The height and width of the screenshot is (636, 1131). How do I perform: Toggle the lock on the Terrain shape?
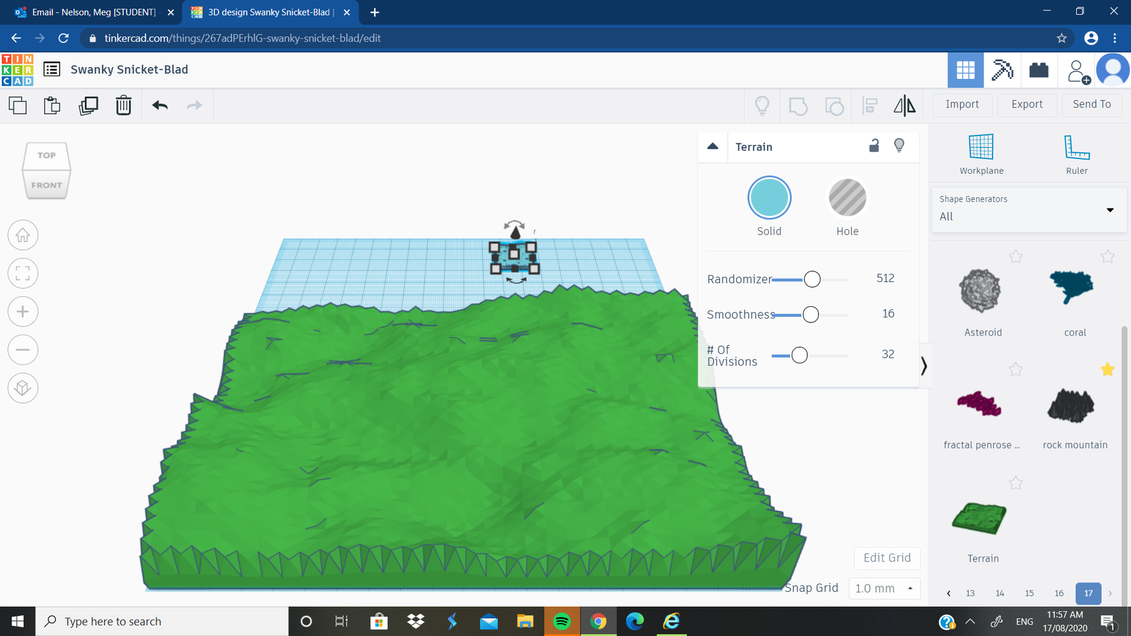coord(874,147)
